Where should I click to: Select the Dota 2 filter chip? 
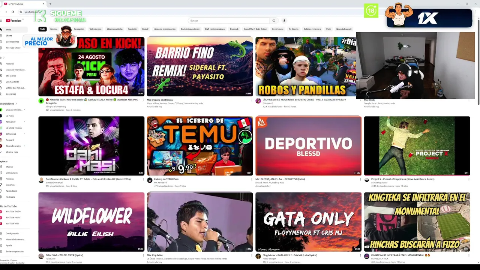point(145,29)
